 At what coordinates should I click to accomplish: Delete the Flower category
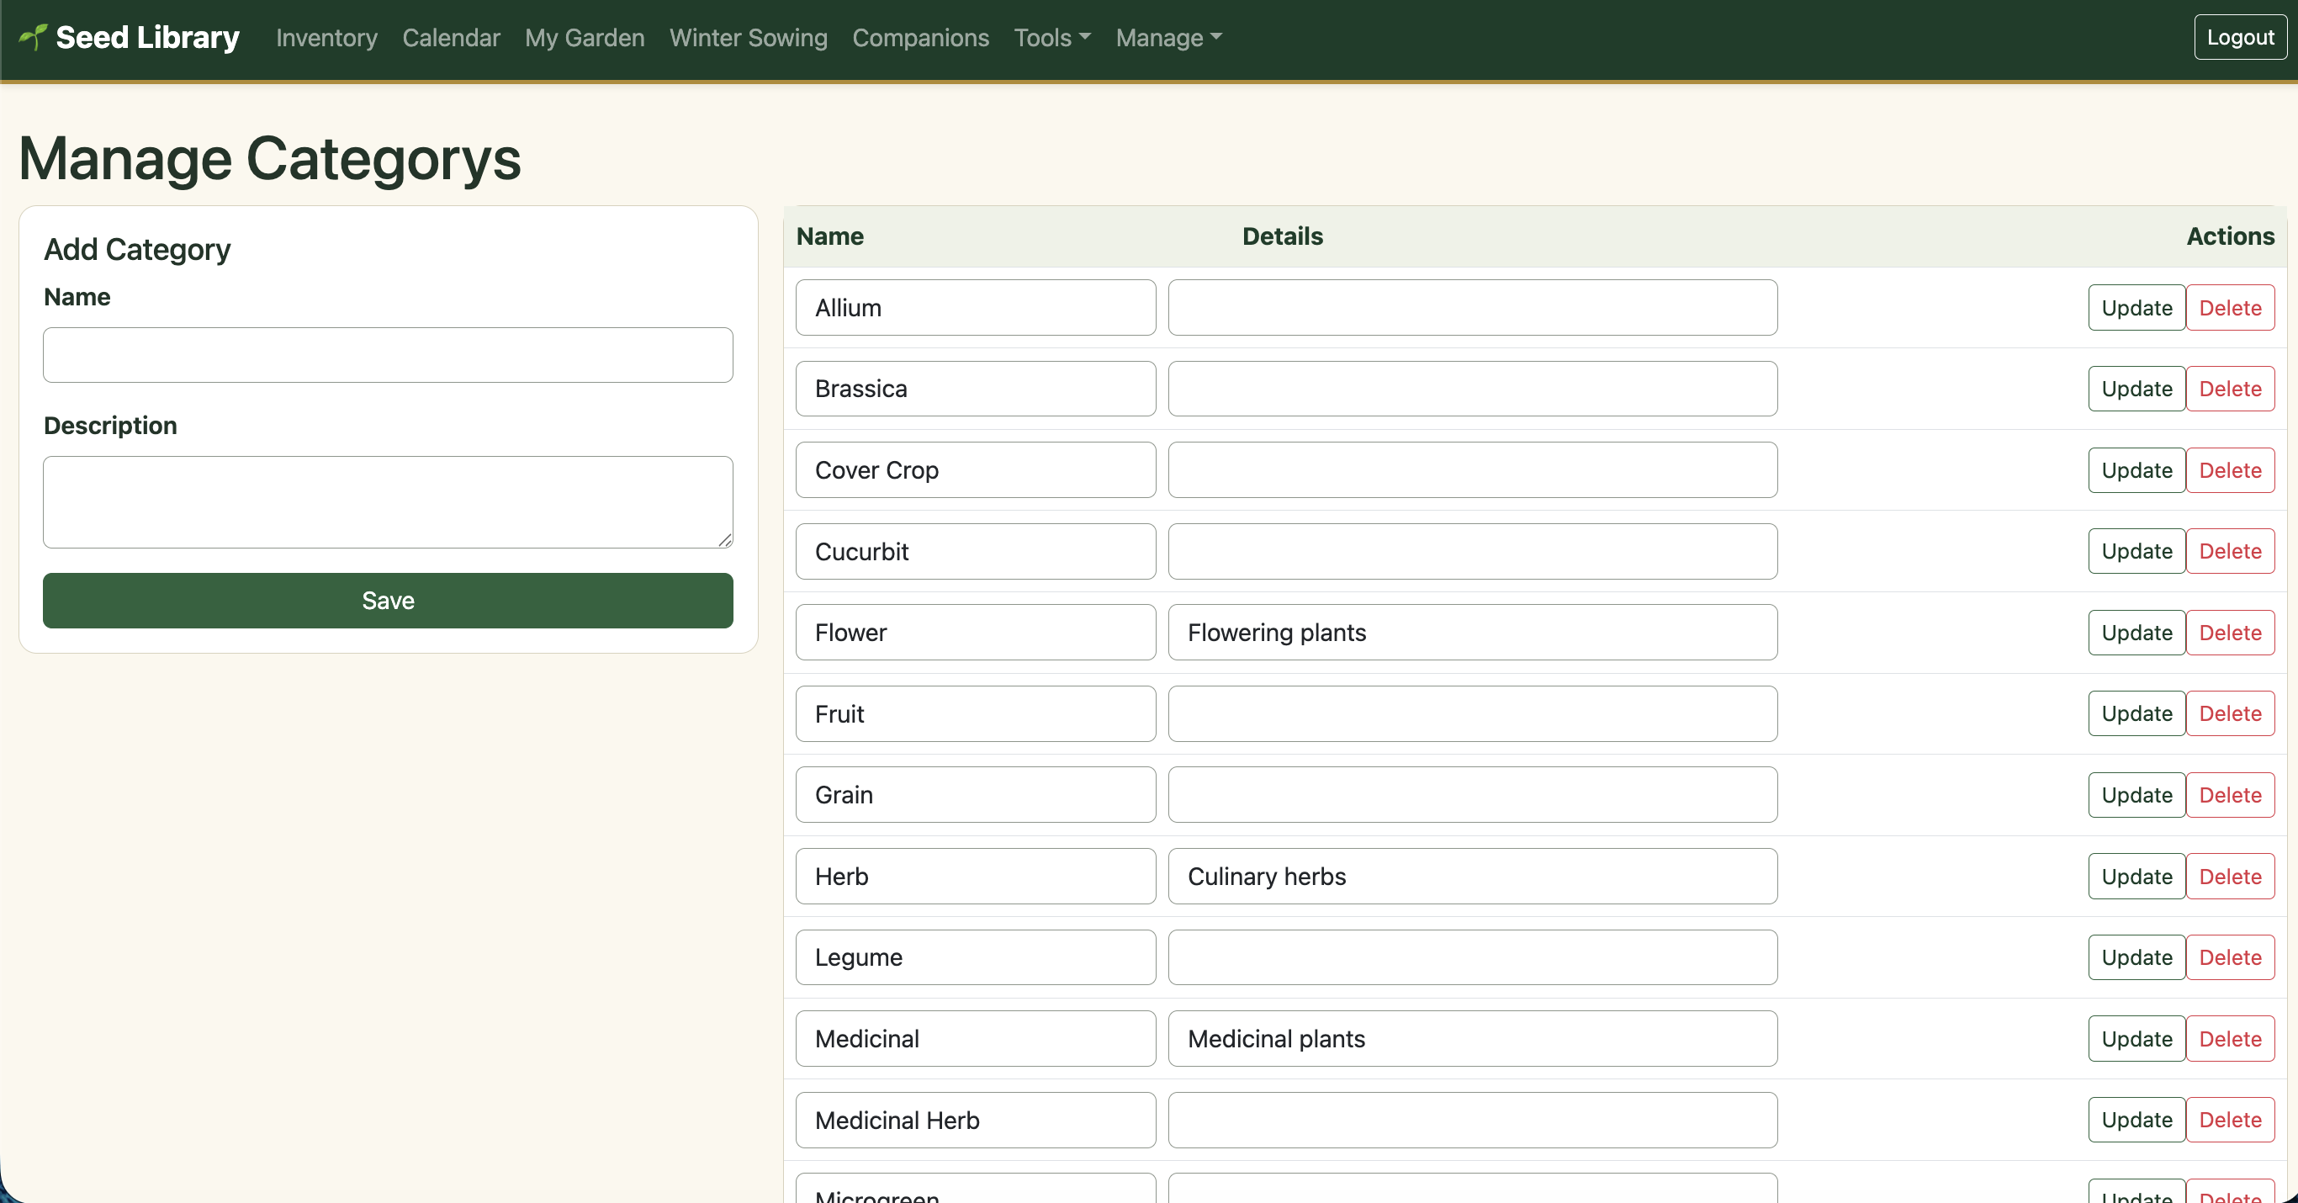pos(2230,633)
